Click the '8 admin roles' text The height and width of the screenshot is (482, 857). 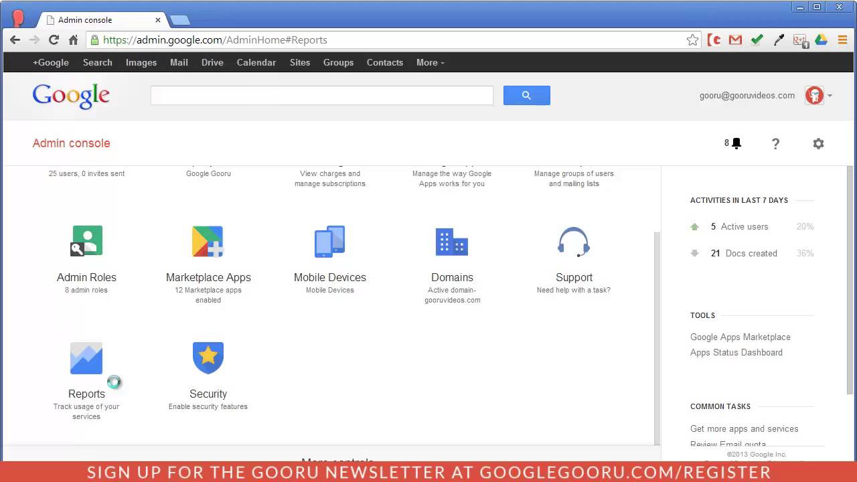point(86,290)
